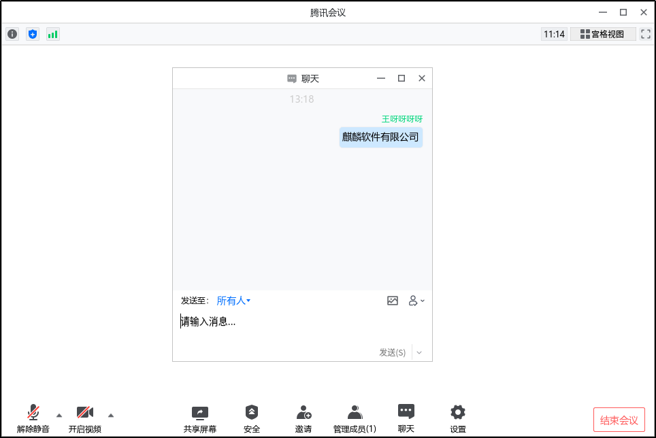656x438 pixels.
Task: Start screen sharing with 共享屏幕
Action: pyautogui.click(x=199, y=417)
